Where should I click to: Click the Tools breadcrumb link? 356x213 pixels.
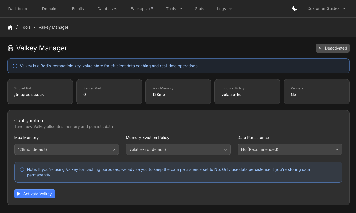pos(26,27)
